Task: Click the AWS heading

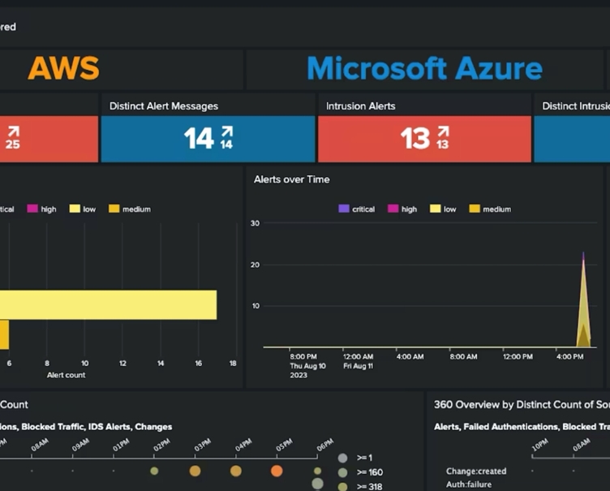Action: (x=64, y=68)
